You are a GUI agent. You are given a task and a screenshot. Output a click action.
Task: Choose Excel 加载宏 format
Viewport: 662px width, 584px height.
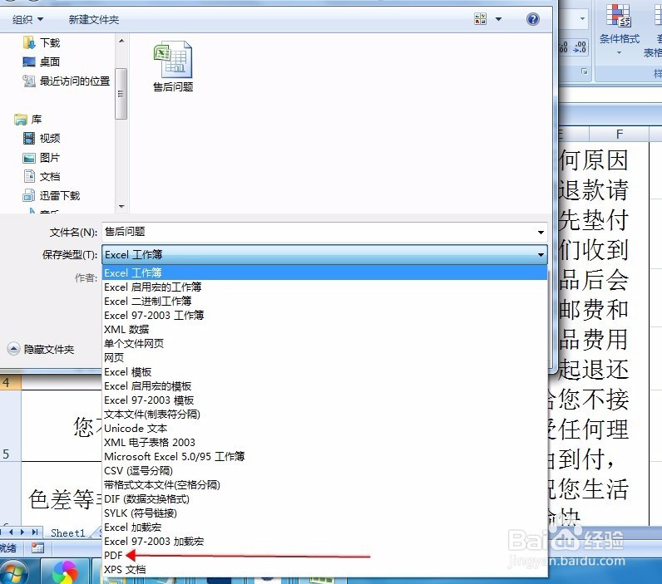tap(324, 527)
